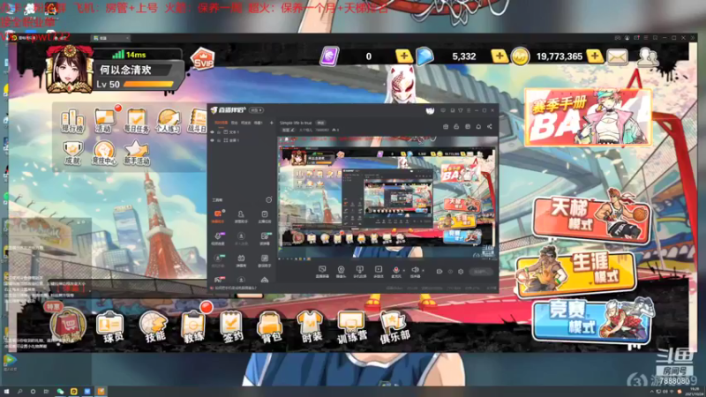Screen dimensions: 706x397
Task: Open the notification bell in streaming app
Action: pos(478,126)
